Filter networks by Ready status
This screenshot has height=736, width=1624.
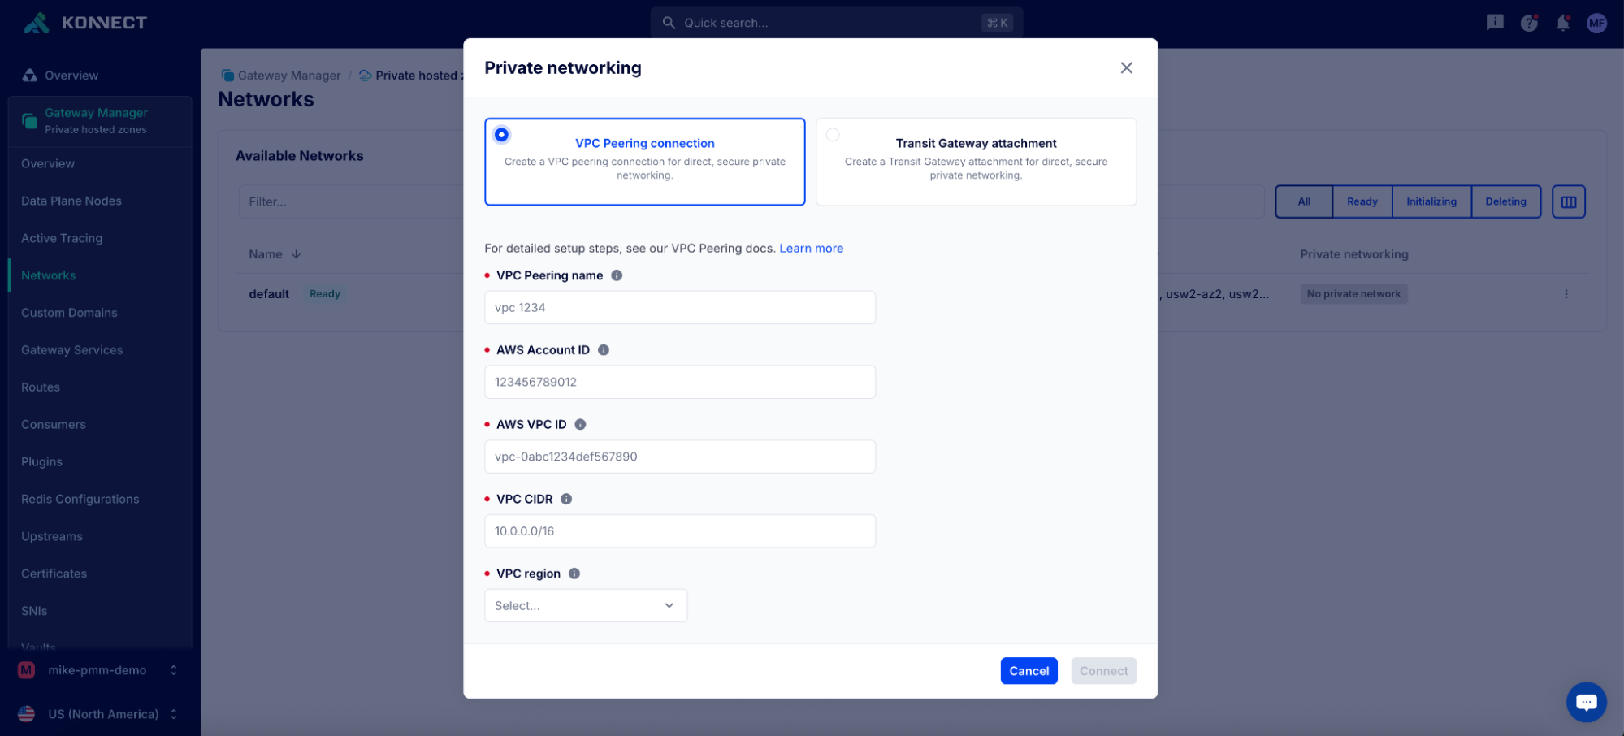coord(1362,201)
